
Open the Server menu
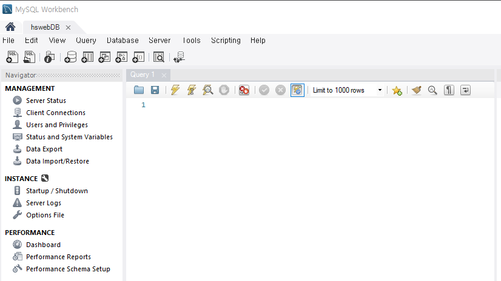[160, 41]
